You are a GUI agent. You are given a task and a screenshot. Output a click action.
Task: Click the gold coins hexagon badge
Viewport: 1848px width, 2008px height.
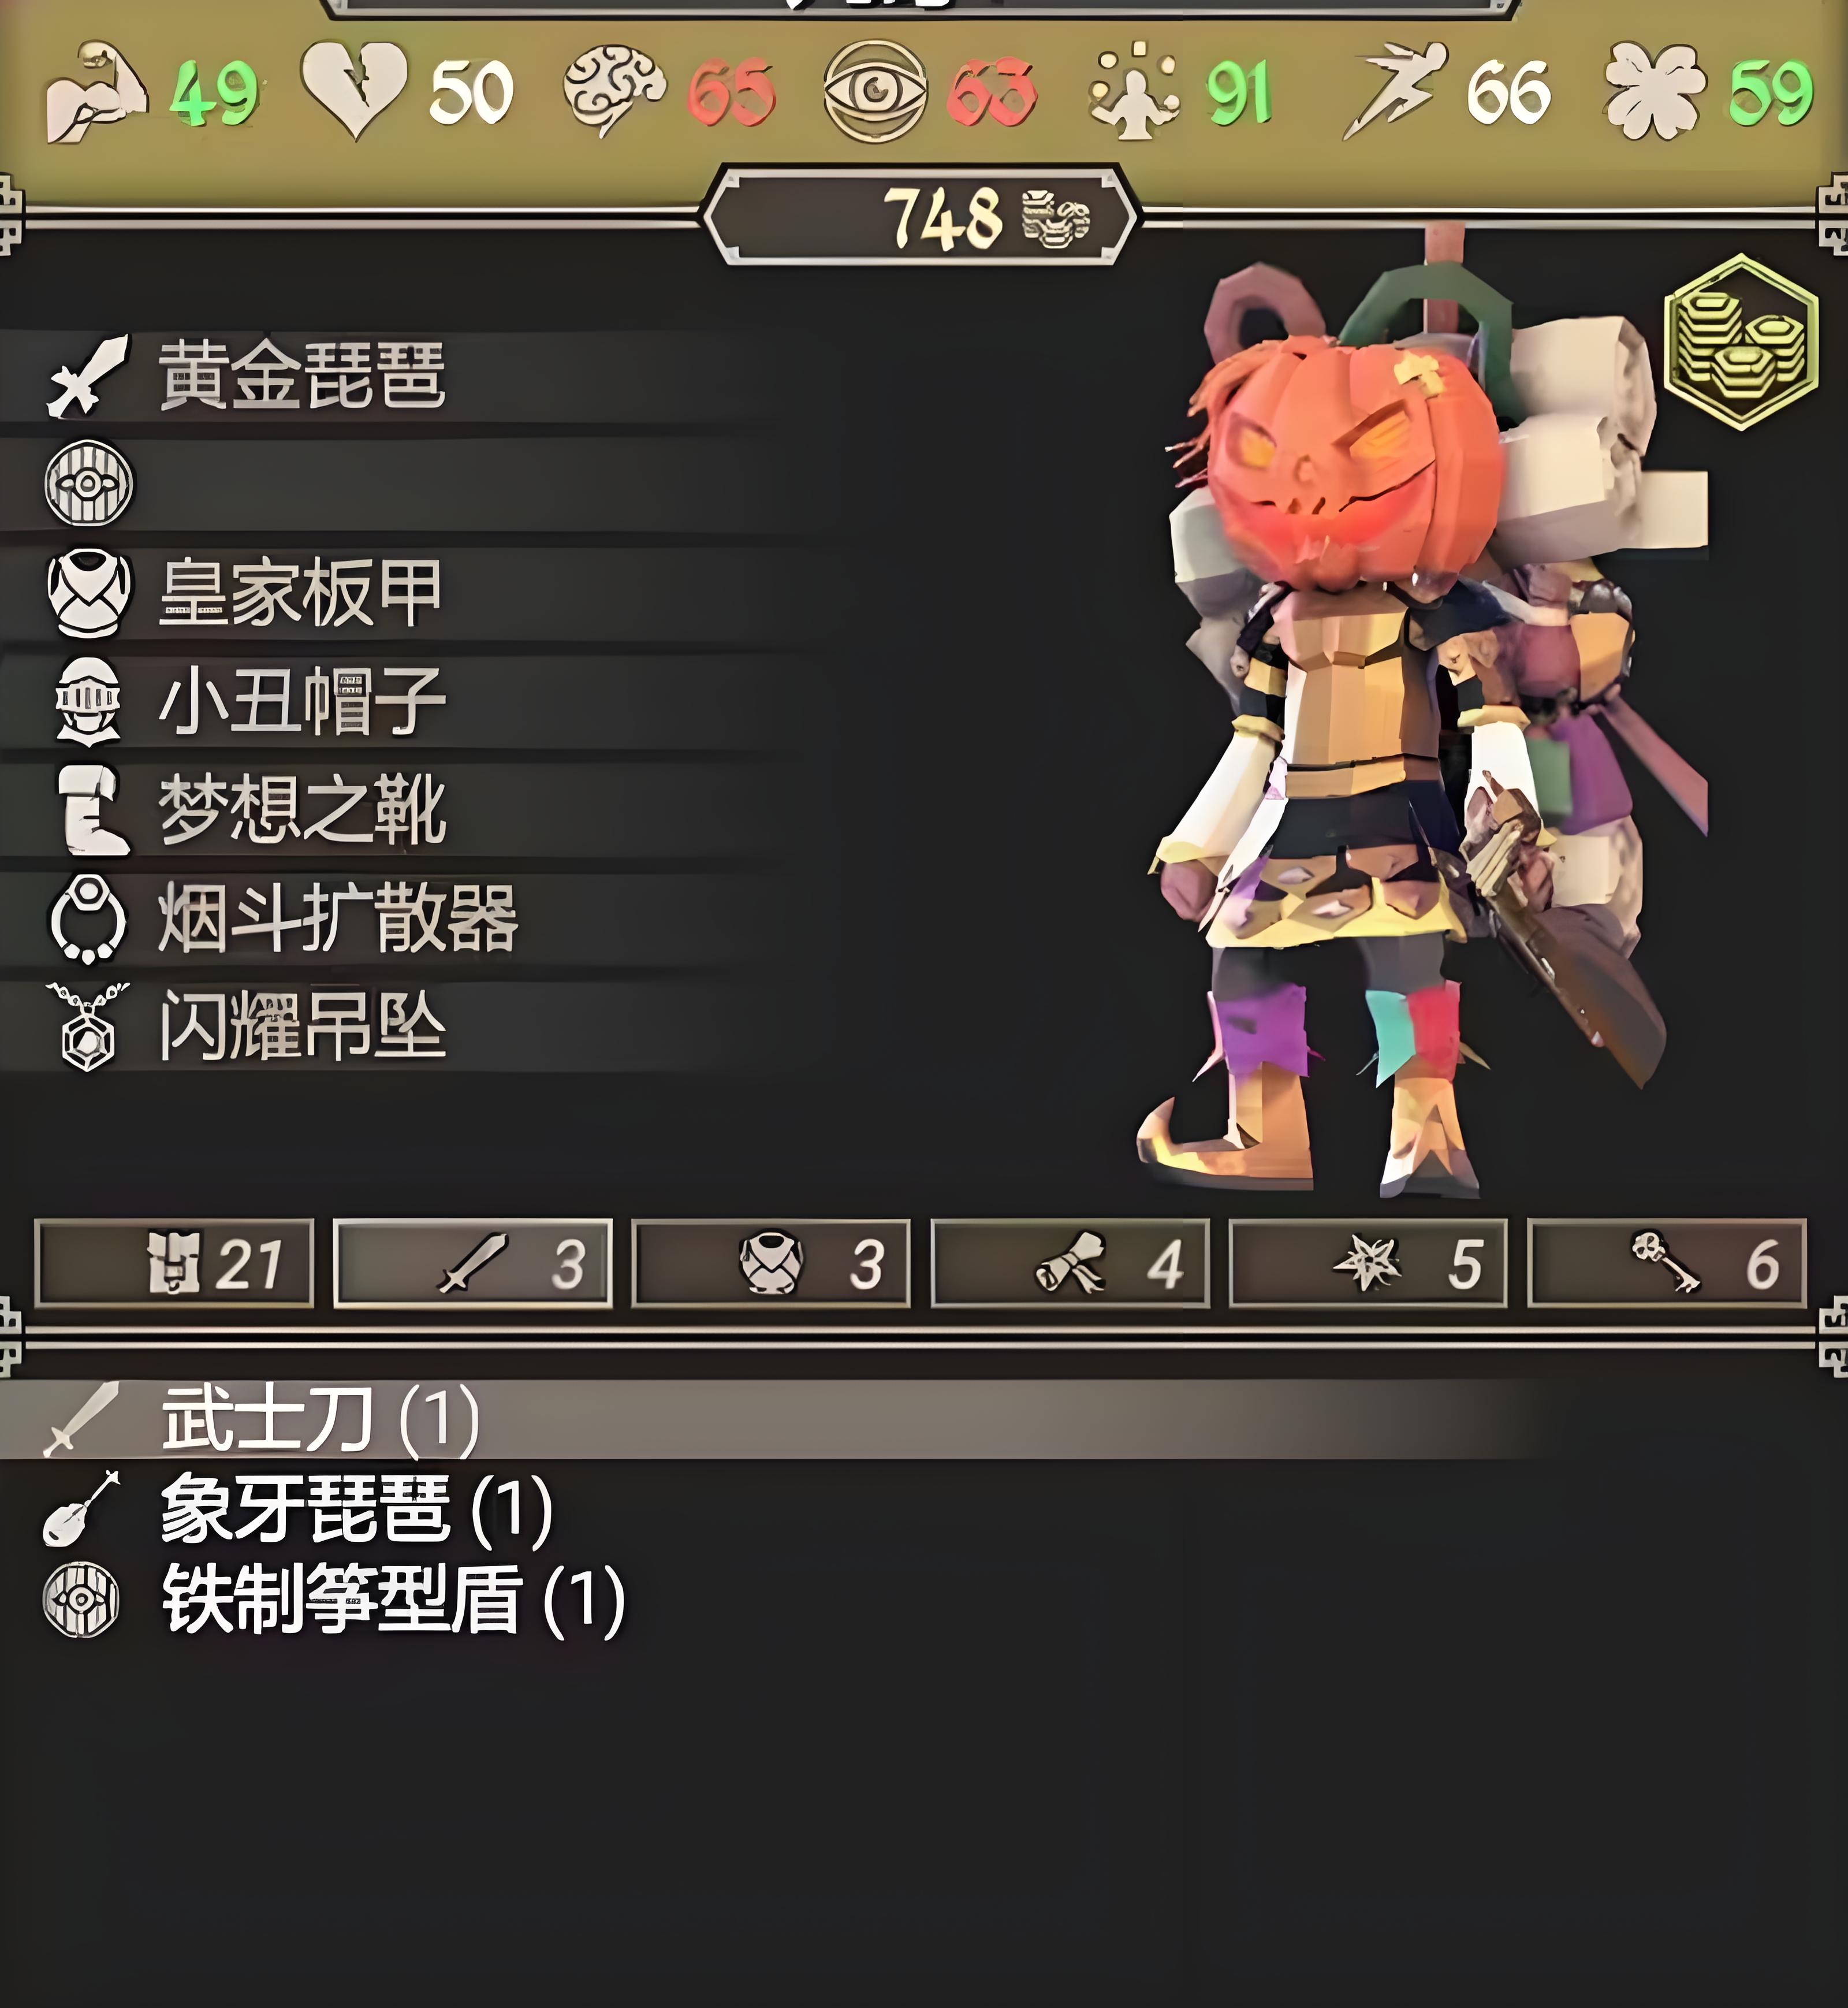click(1742, 342)
